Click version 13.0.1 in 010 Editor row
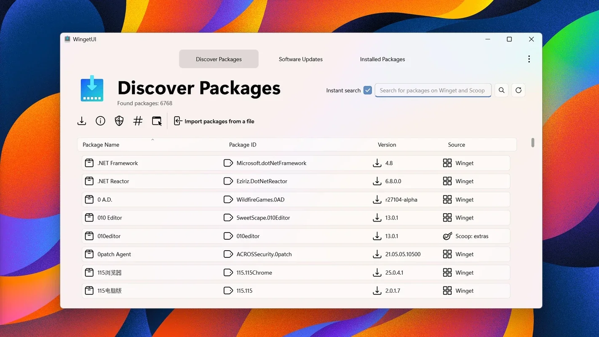 tap(392, 218)
